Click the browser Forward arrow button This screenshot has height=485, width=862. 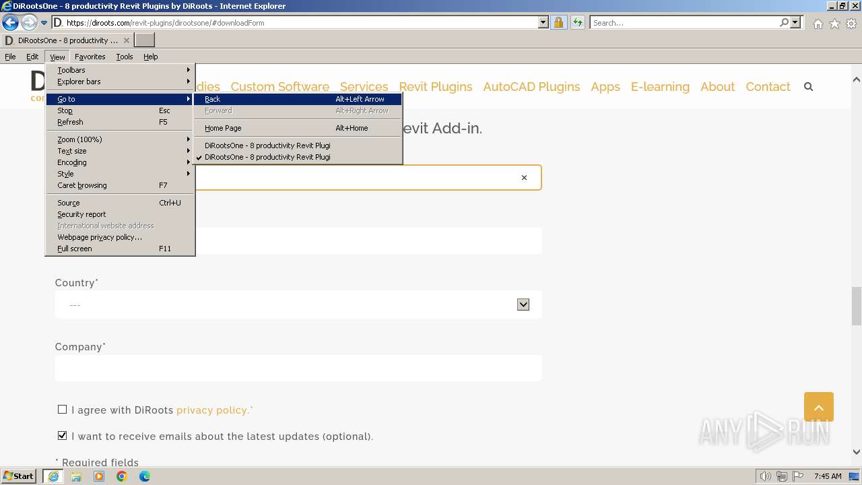(29, 23)
